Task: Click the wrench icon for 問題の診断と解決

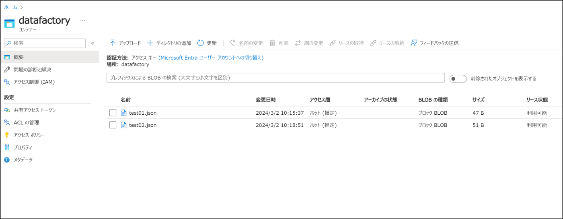Action: pos(7,70)
